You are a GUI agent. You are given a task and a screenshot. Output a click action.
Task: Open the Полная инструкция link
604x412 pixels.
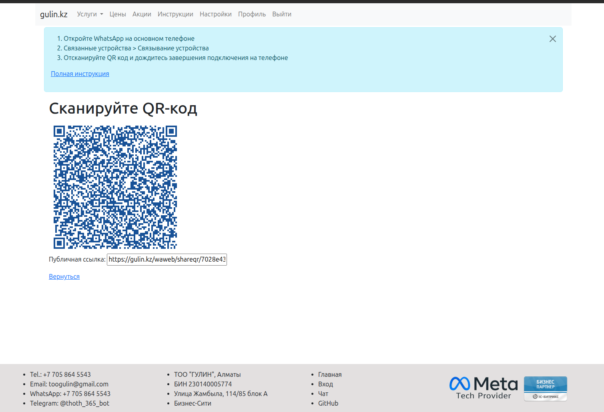click(80, 74)
